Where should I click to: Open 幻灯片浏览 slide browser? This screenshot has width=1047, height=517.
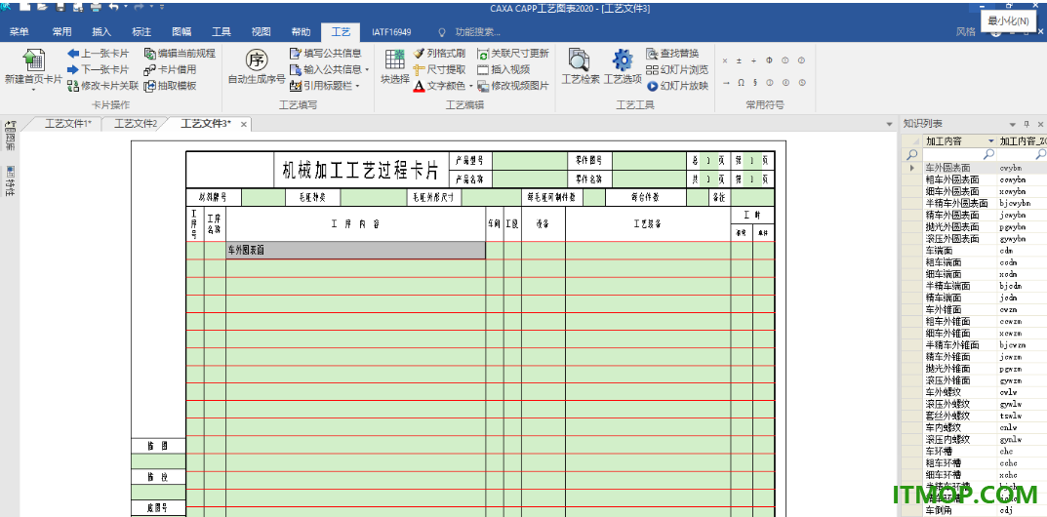tap(677, 69)
